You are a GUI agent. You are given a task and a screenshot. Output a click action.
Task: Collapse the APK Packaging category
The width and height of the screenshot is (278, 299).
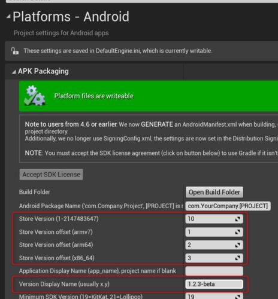[x=14, y=72]
